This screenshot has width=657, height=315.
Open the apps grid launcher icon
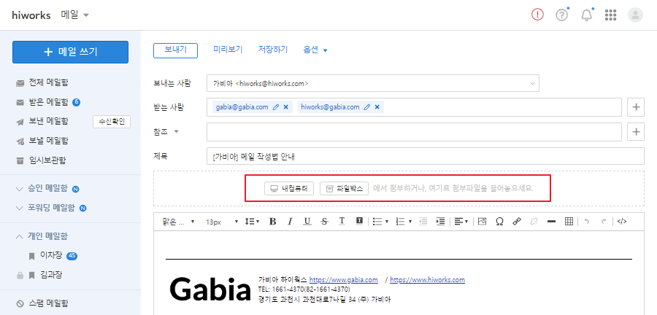coord(611,15)
